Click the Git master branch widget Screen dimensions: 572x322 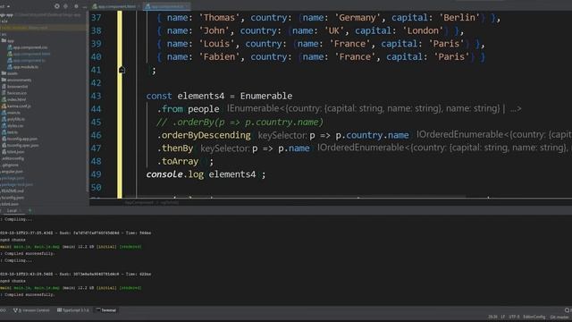(559, 317)
